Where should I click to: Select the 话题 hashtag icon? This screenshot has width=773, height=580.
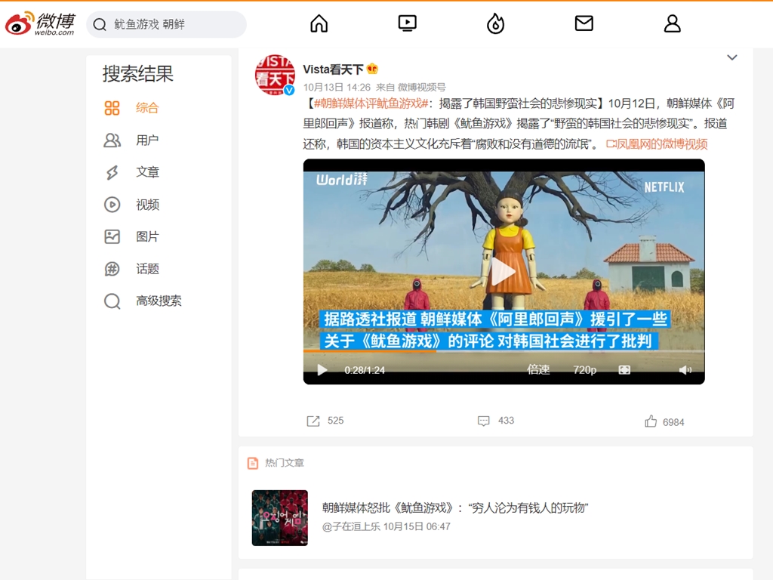[112, 269]
